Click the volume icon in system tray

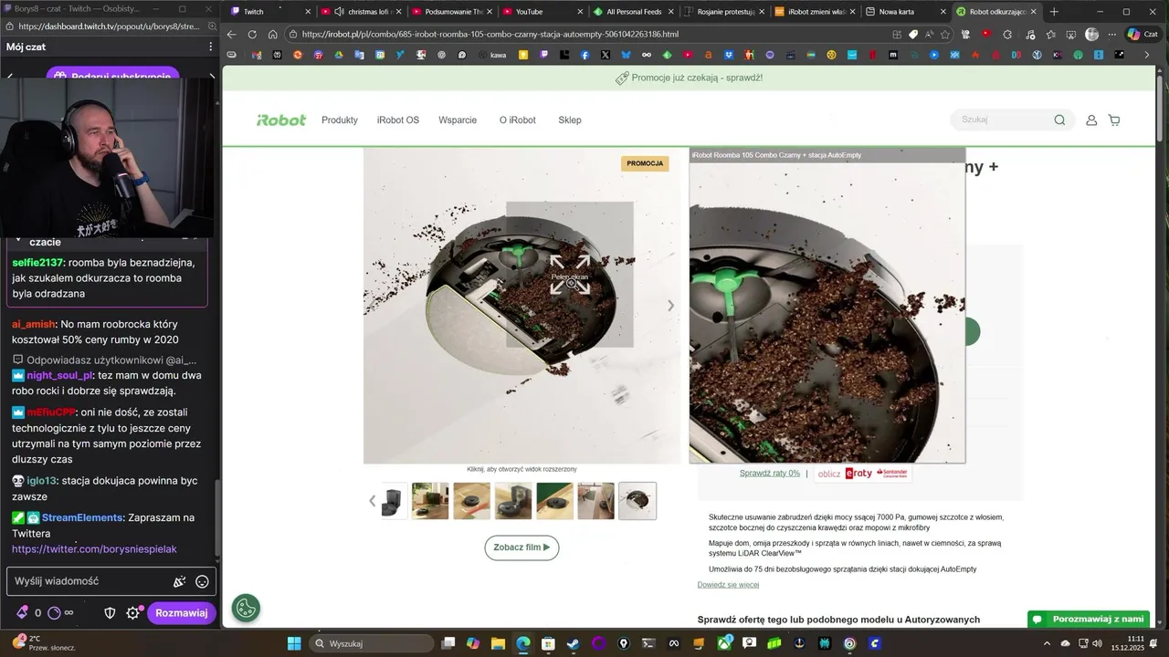click(1099, 643)
